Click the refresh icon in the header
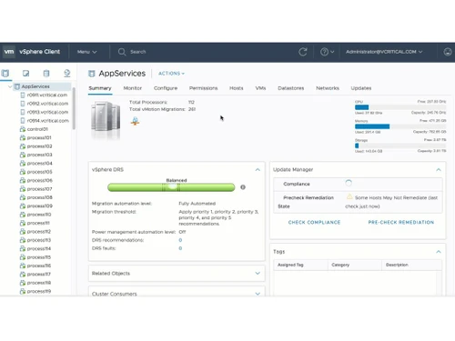 click(303, 52)
